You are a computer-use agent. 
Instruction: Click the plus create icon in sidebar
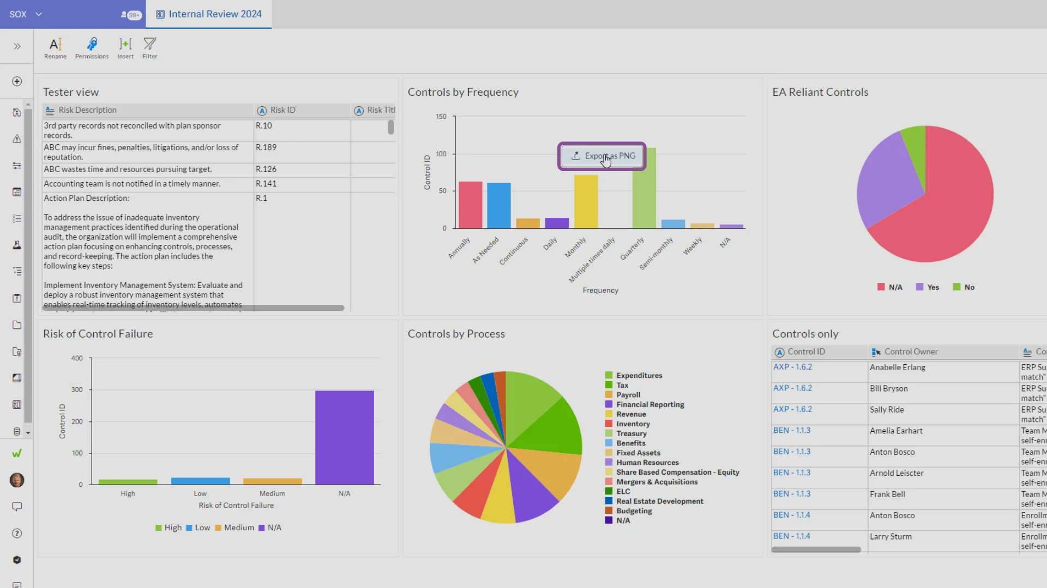pos(17,81)
